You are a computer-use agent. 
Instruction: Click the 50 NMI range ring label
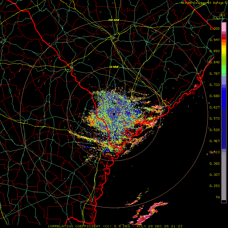[x=114, y=67]
